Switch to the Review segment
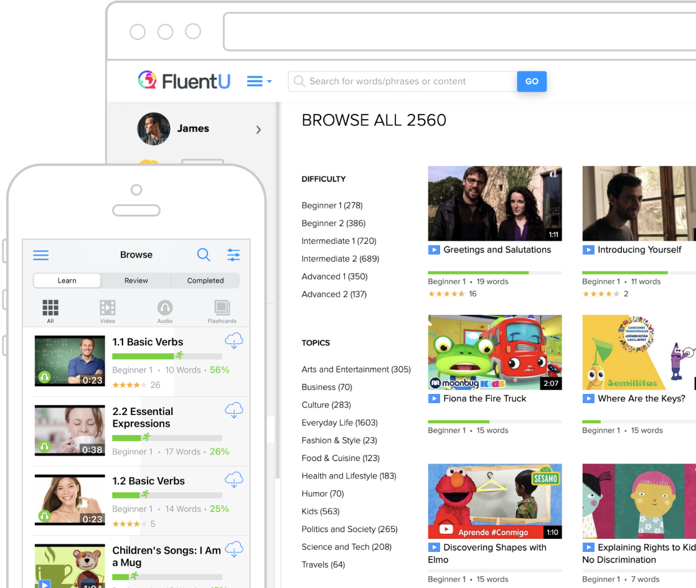 tap(136, 281)
